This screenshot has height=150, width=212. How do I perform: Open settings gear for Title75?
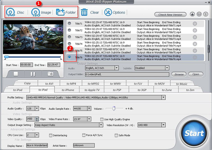click(x=195, y=51)
